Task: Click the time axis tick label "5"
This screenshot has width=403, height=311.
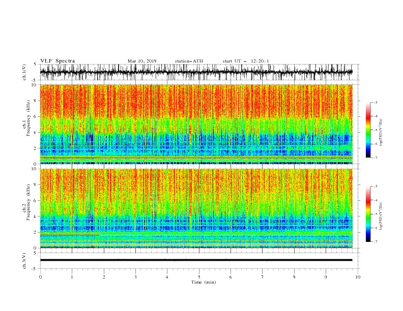Action: point(199,277)
